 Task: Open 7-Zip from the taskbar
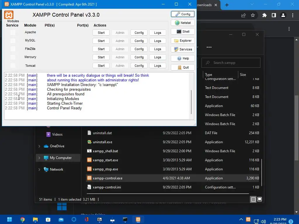(x=100, y=220)
